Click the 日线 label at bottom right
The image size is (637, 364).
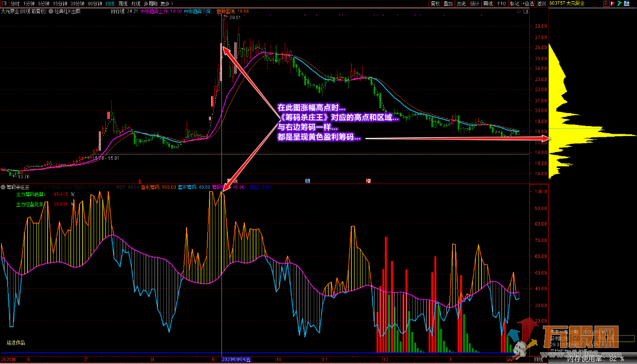538,359
